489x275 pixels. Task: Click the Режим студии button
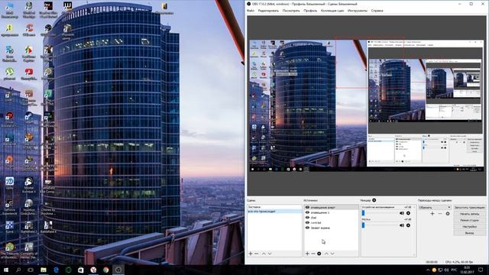pyautogui.click(x=469, y=220)
